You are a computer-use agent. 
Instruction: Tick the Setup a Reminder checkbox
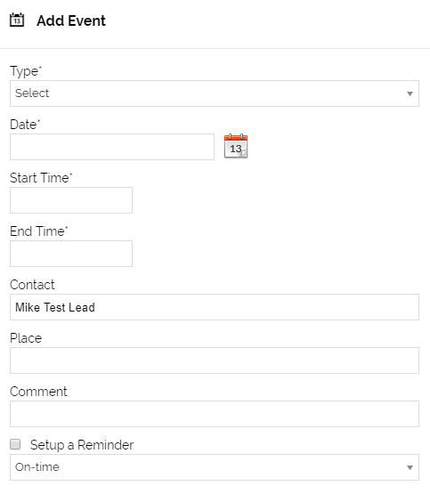click(15, 444)
